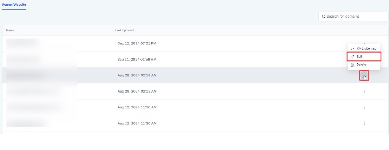Open the three-dot menu for the Dec 12, 2024 row
This screenshot has width=389, height=150.
click(364, 43)
